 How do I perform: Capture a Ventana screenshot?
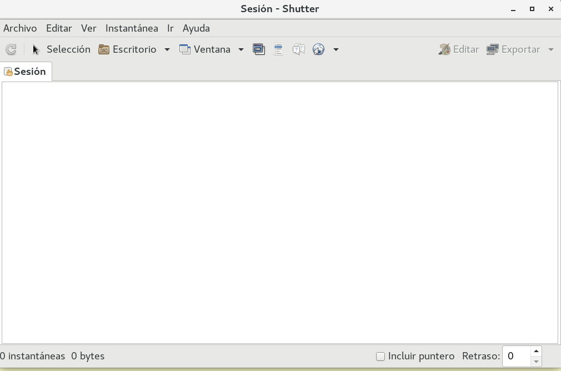click(x=205, y=49)
